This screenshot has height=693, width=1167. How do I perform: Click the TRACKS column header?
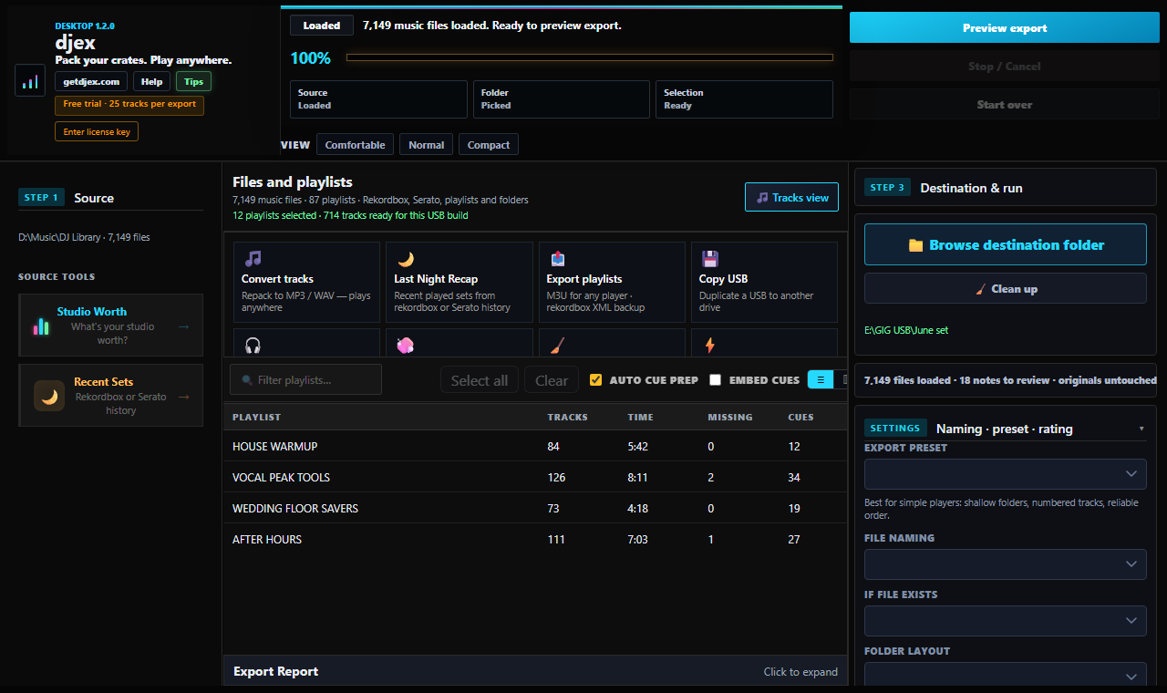[568, 417]
